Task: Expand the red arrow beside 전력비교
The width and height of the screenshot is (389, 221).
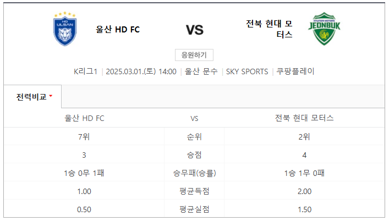Action: [x=51, y=96]
